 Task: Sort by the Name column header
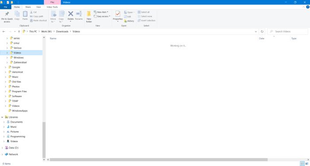click(53, 38)
